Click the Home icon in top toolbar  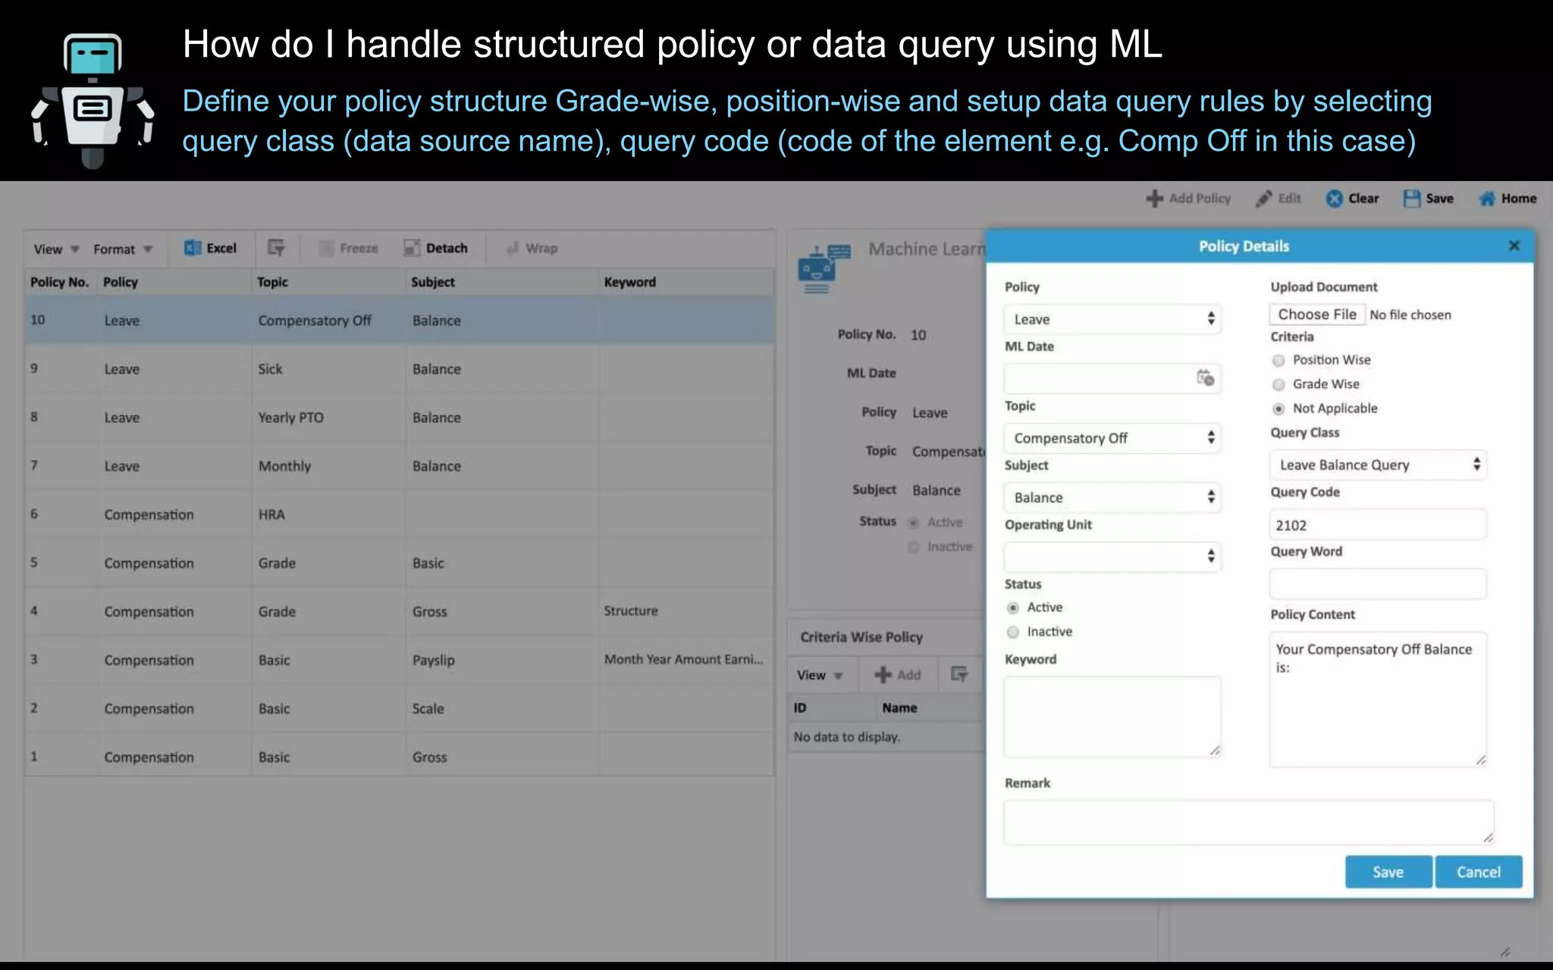1487,199
